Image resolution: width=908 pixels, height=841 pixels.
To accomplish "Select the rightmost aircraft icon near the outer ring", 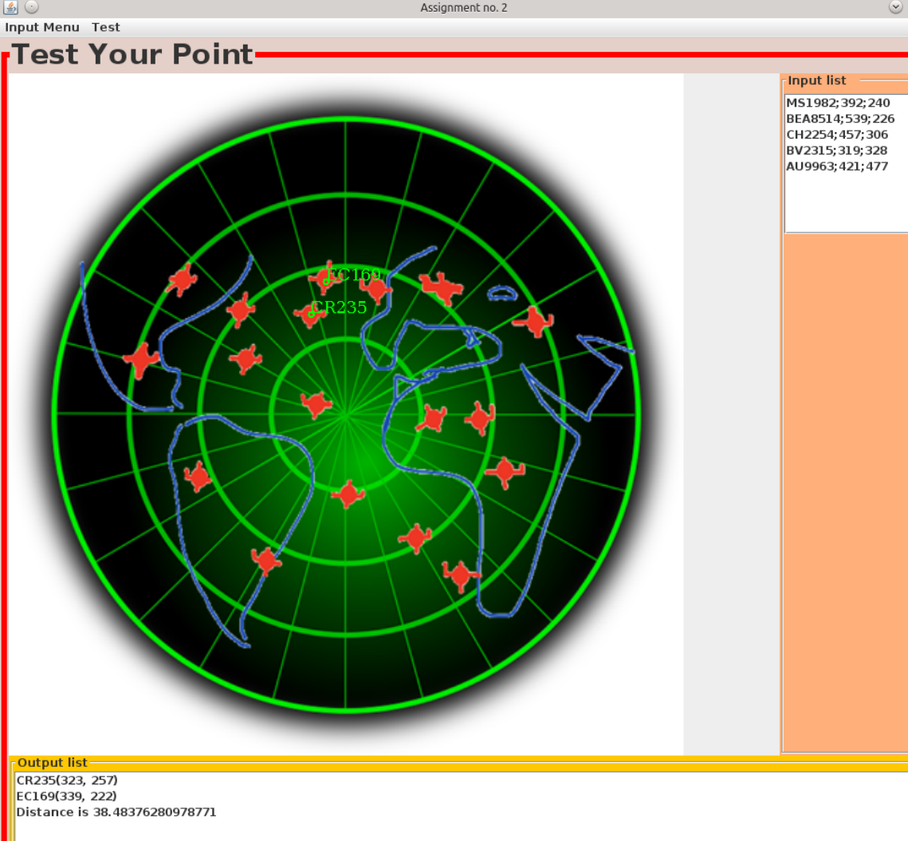I will pos(536,323).
